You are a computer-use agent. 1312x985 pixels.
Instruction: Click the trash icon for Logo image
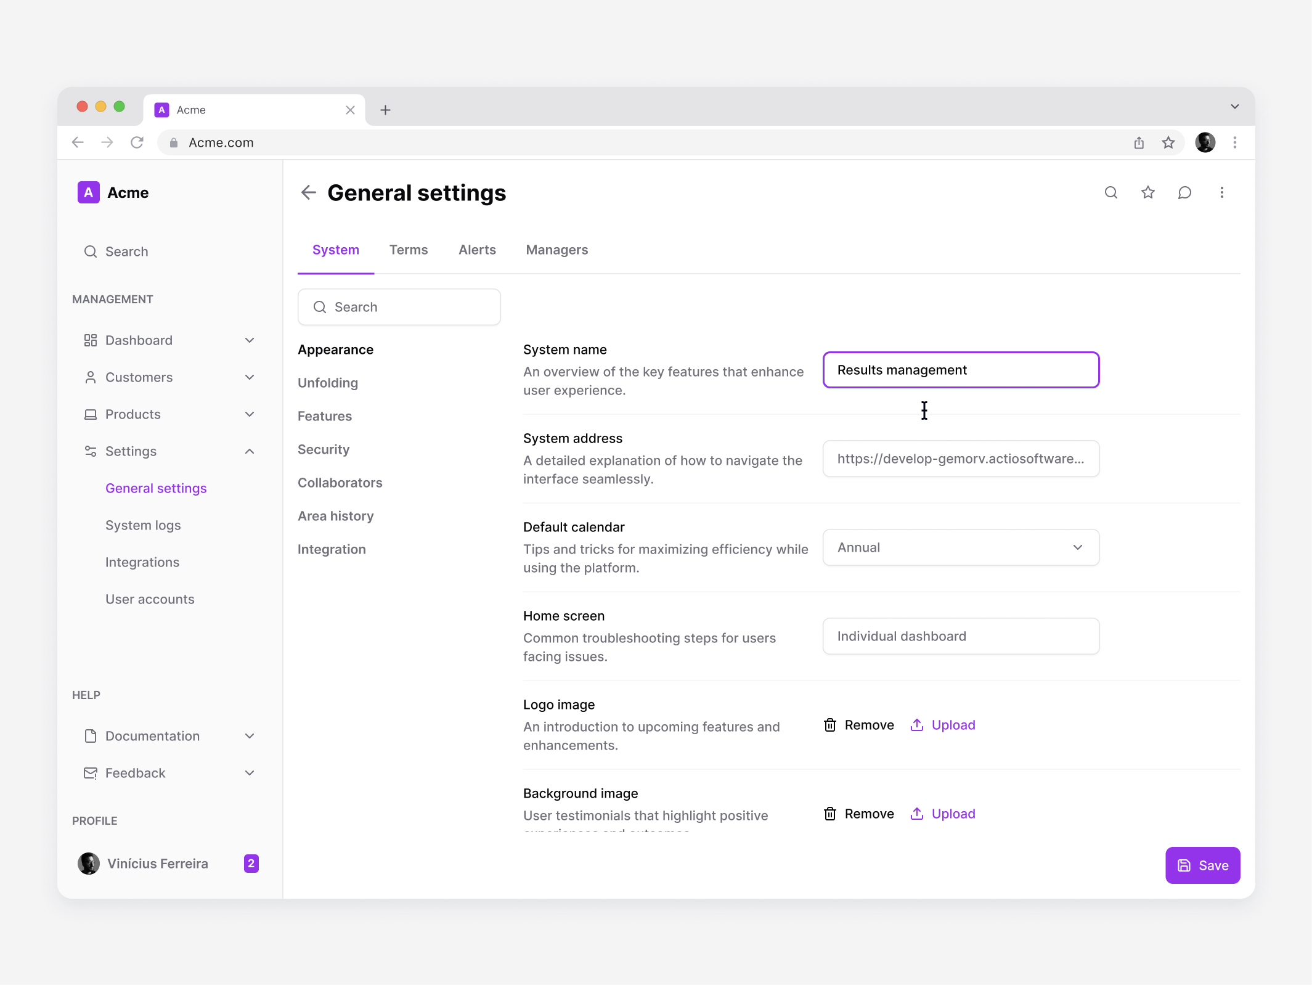point(830,725)
